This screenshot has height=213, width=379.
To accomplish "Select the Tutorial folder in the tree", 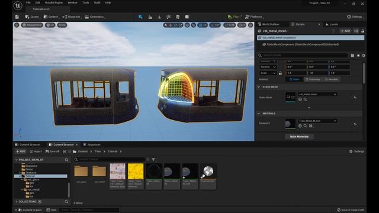I will pyautogui.click(x=41, y=176).
